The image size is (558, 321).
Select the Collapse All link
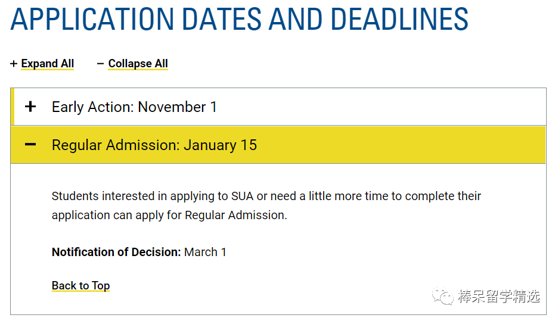coord(138,64)
